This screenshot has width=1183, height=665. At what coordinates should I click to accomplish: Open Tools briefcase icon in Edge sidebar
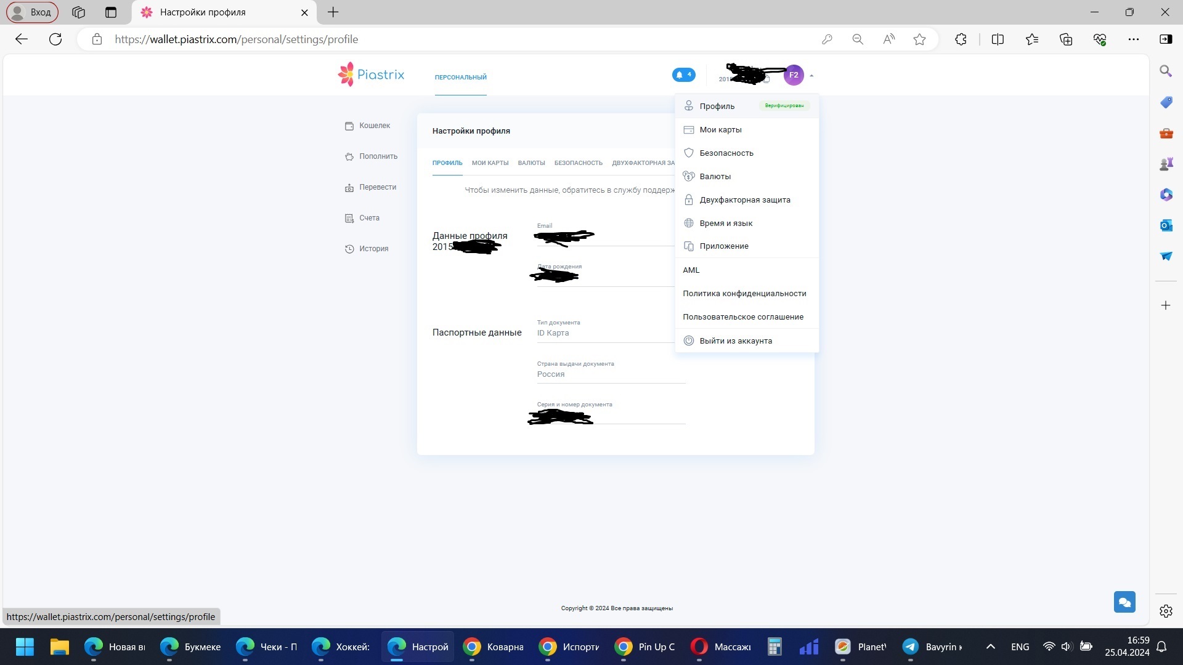point(1166,133)
